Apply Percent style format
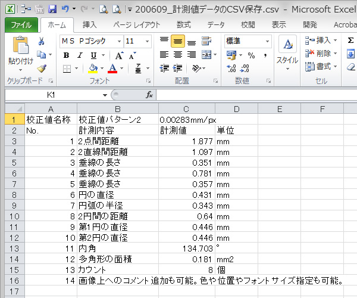Viewport: 357px width, 298px height. [x=251, y=55]
